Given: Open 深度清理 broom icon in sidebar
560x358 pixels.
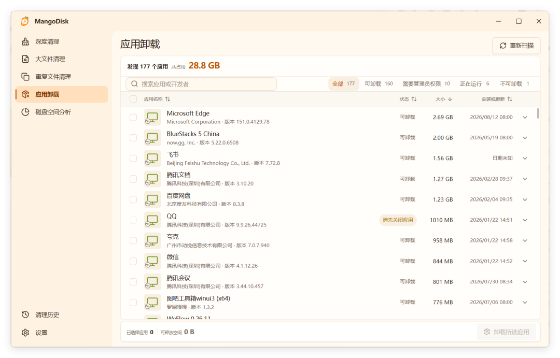Looking at the screenshot, I should pos(25,41).
